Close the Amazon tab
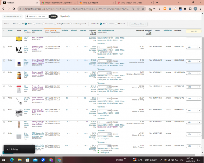Image resolution: width=204 pixels, height=163 pixels. pyautogui.click(x=37, y=2)
